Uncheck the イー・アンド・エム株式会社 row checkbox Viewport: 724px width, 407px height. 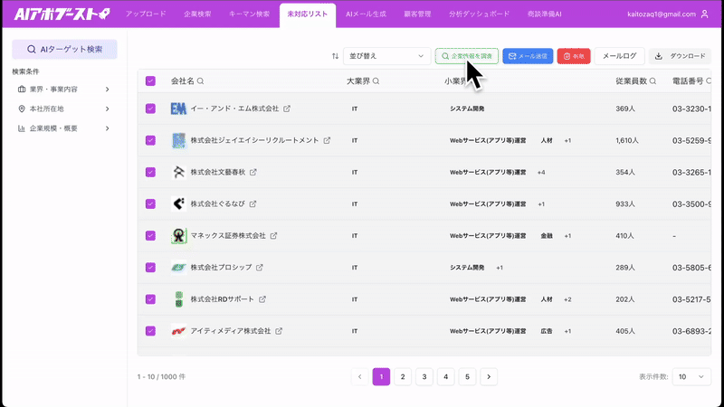[x=150, y=109]
